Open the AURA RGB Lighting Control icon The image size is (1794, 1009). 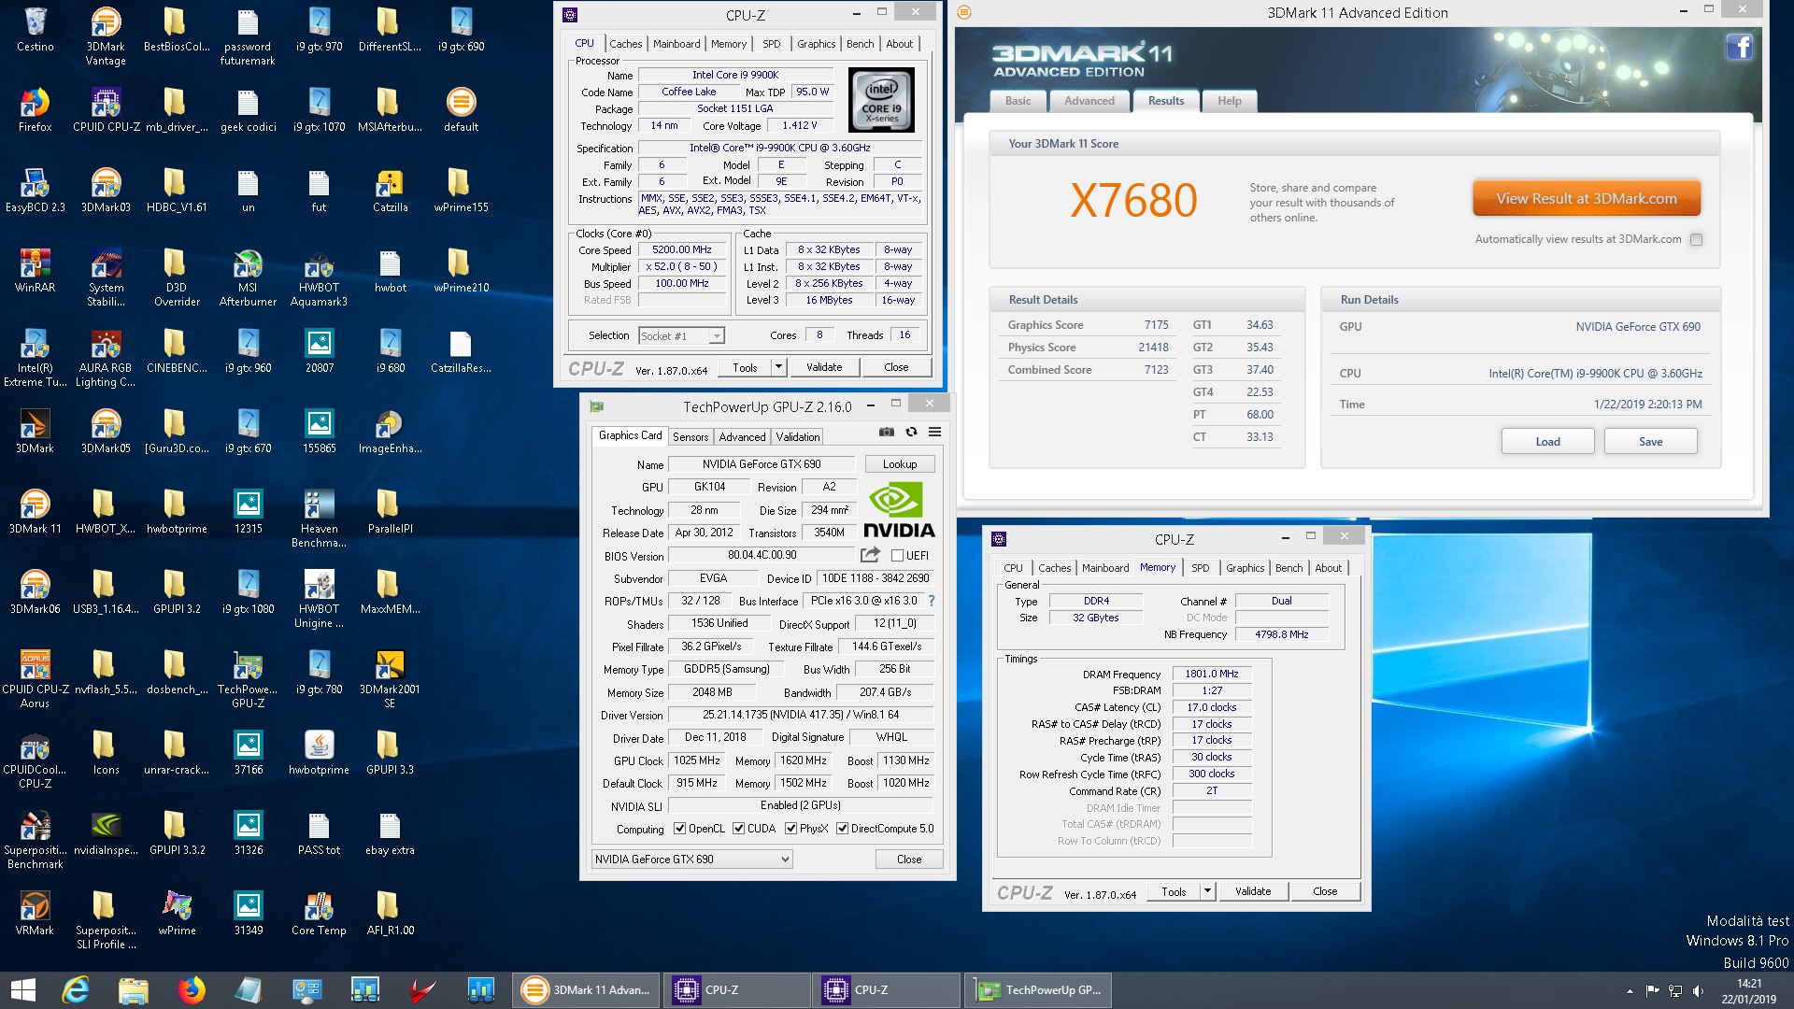[x=106, y=359]
